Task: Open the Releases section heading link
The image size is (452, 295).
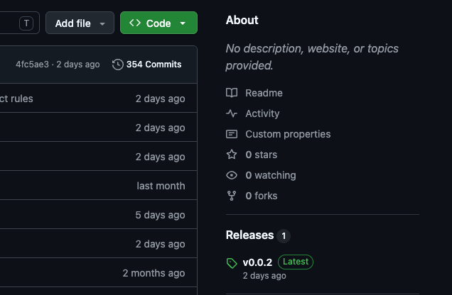Action: [x=250, y=235]
